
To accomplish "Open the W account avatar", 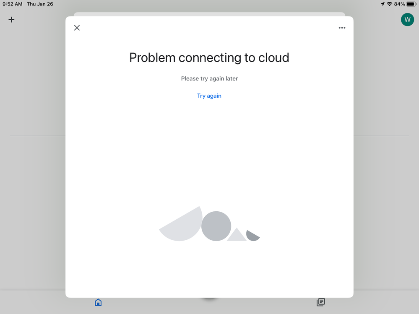I will (x=407, y=19).
